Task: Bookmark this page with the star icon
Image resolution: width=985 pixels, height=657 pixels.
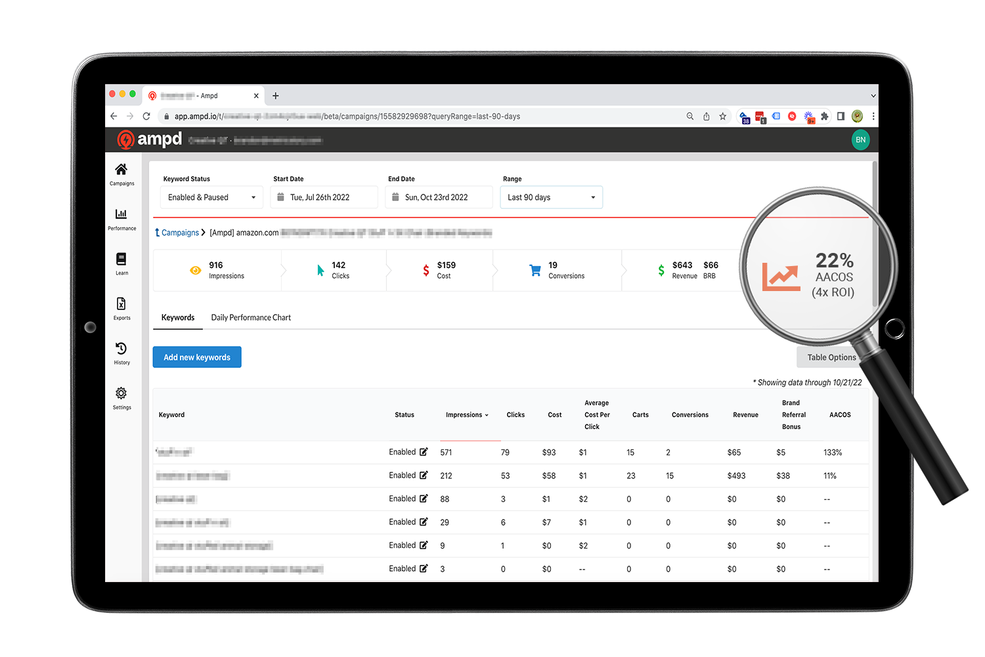Action: (723, 116)
